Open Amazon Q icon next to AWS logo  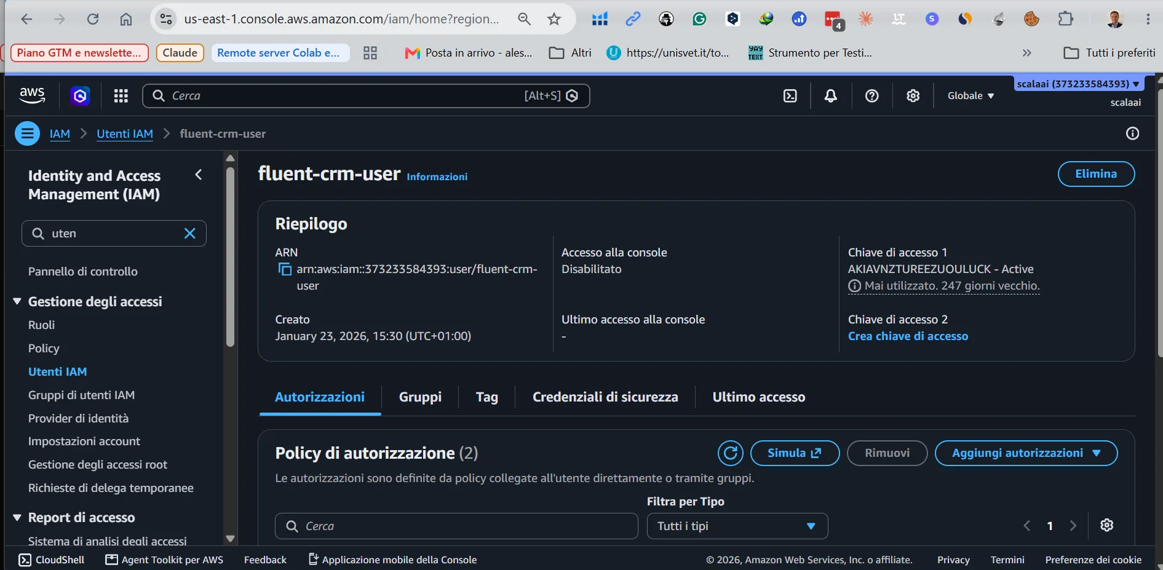[x=80, y=96]
